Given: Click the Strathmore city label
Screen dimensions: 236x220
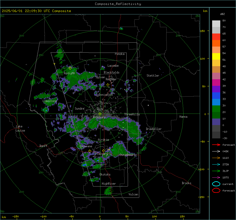Looking at the screenshot, I should coord(128,155).
